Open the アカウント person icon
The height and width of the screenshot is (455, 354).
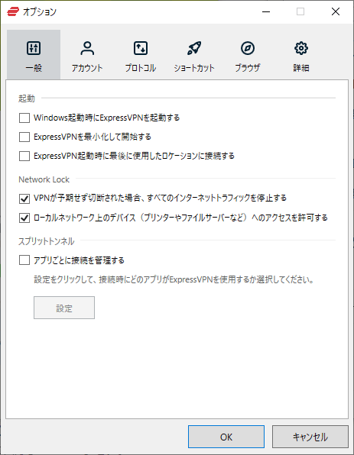tap(87, 48)
